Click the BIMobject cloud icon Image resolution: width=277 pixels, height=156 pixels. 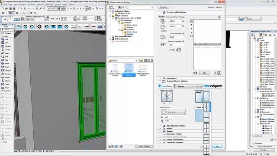(19, 26)
